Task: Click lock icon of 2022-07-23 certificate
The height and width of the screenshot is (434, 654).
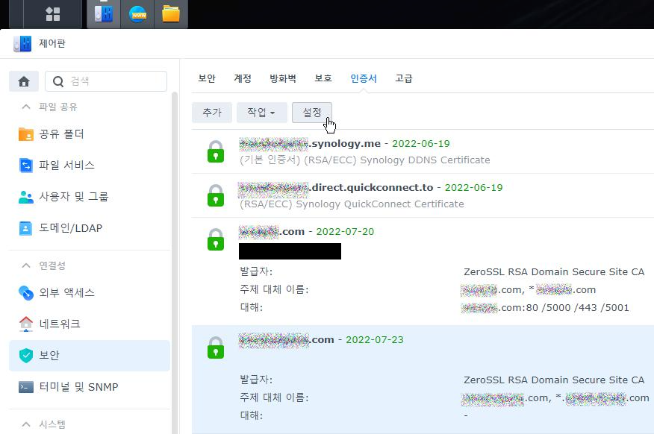Action: click(216, 347)
